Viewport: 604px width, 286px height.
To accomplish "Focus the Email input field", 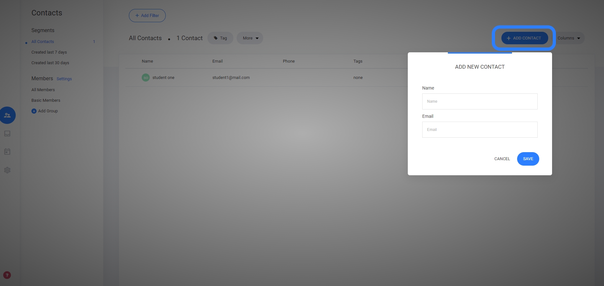I will (x=480, y=130).
